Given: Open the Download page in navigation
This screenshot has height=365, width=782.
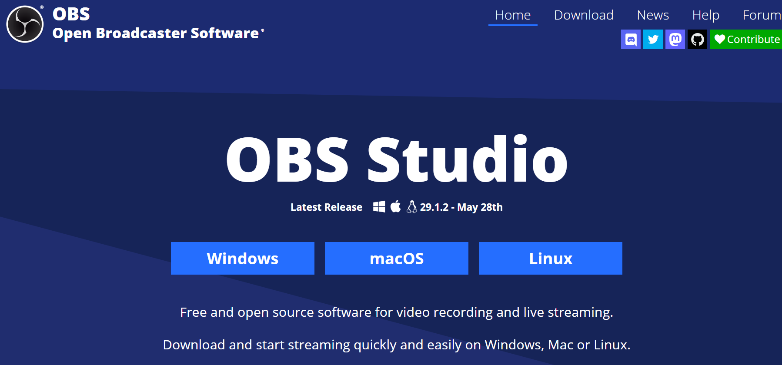Looking at the screenshot, I should 584,15.
